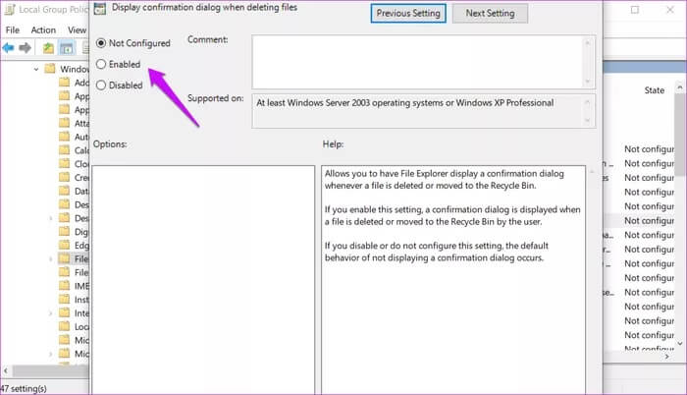Click the folder icon beside 'Loc' item
687x395 pixels.
coord(65,326)
